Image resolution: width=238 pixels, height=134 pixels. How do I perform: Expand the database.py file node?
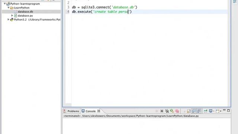12,15
